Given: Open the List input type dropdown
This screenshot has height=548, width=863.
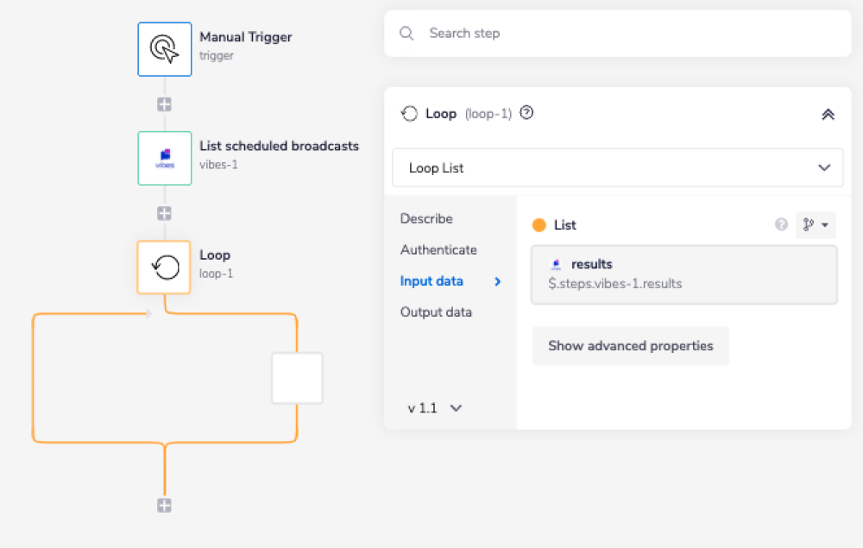Looking at the screenshot, I should point(816,224).
